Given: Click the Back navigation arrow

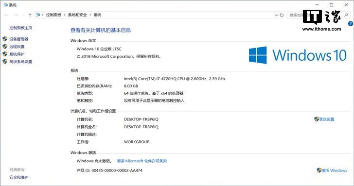Looking at the screenshot, I should 6,15.
